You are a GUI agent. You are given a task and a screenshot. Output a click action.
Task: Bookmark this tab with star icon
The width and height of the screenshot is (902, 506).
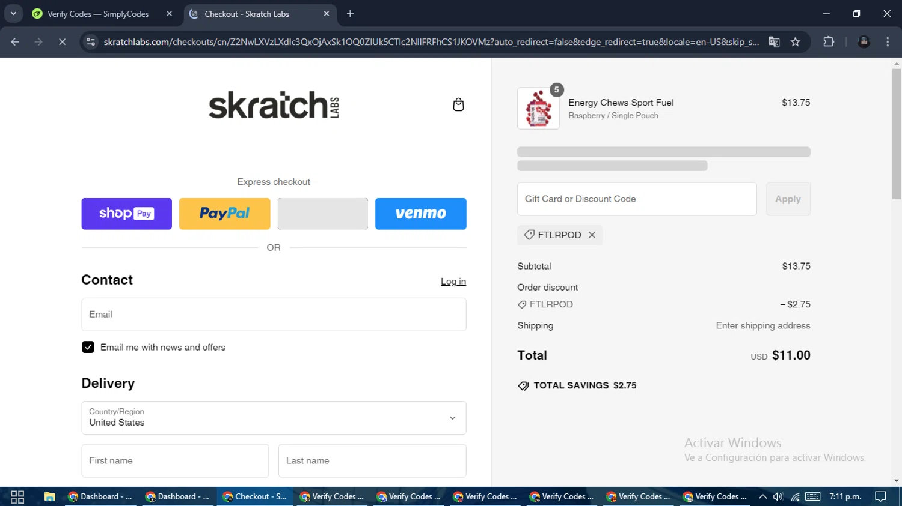[796, 41]
